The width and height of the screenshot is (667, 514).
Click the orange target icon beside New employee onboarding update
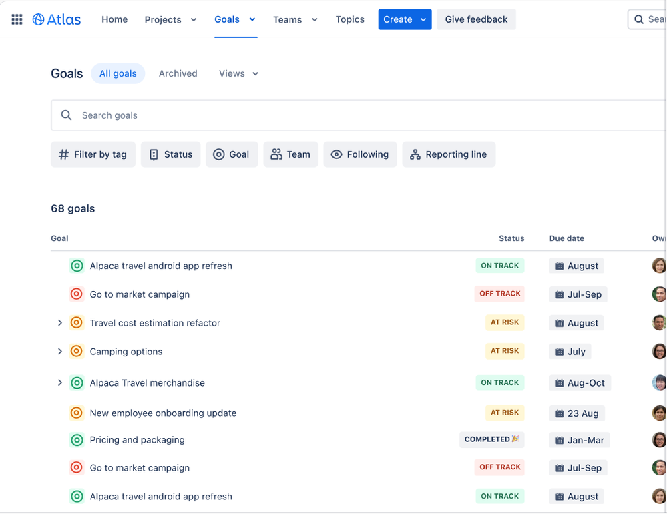[77, 413]
